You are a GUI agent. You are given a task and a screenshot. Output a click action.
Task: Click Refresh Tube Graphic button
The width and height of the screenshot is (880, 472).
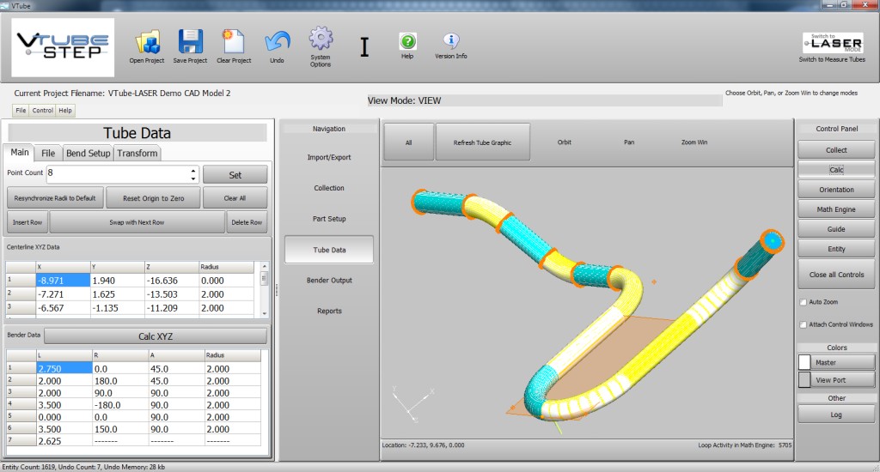pyautogui.click(x=482, y=142)
